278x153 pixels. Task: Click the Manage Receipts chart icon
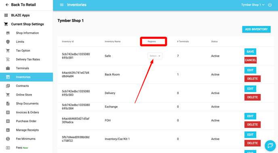8,130
